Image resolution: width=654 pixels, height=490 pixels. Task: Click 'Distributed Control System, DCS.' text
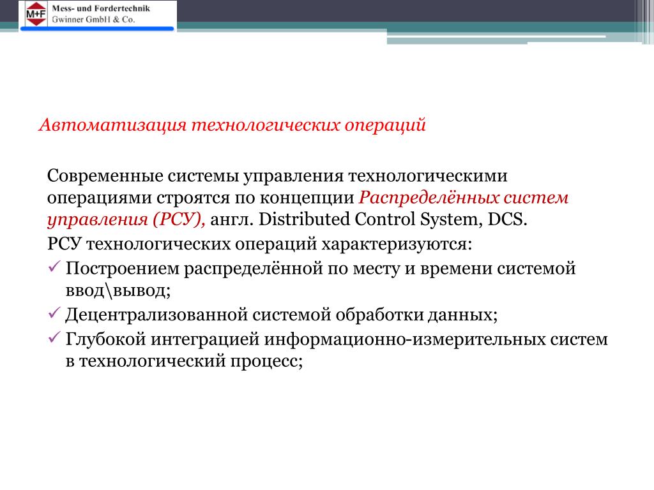(x=393, y=219)
